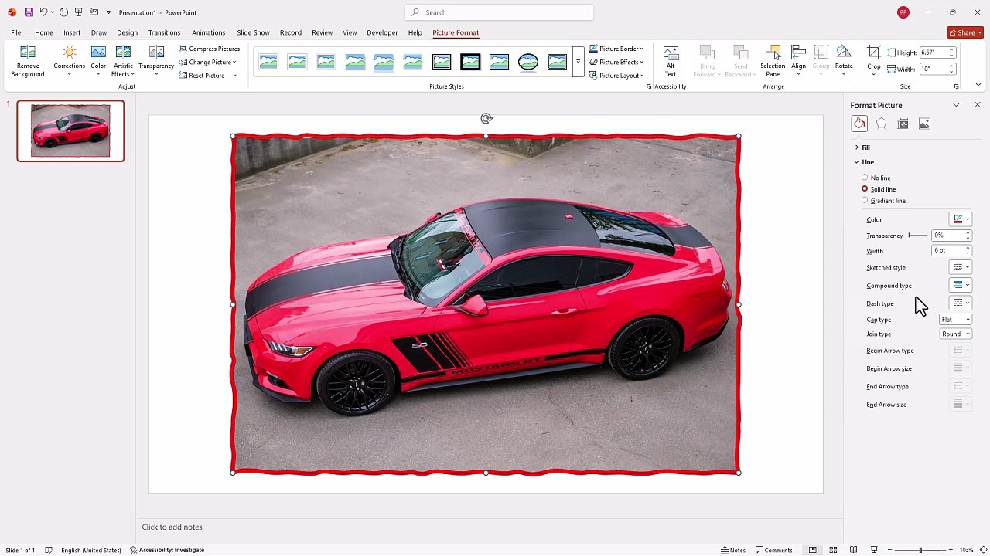This screenshot has height=556, width=990.
Task: Open the Selection Pane
Action: click(773, 61)
